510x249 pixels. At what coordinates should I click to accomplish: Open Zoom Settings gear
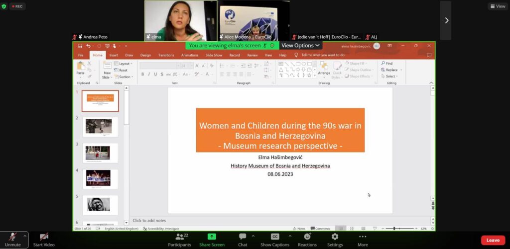[x=335, y=237]
